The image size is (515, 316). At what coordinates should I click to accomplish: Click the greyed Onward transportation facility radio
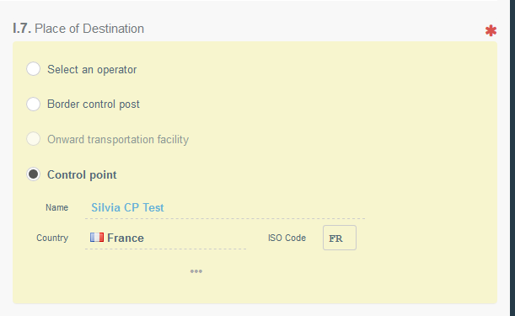(x=33, y=139)
